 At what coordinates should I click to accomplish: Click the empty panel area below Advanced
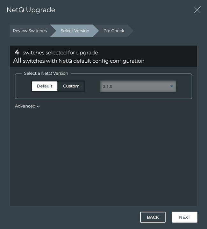tap(103, 156)
